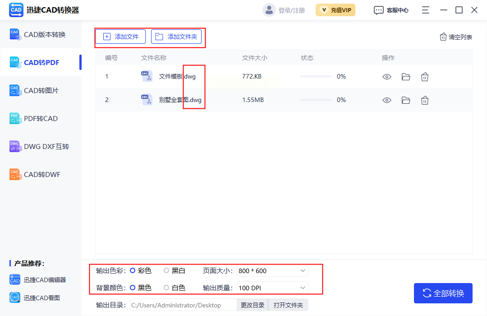Viewport: 487px width, 316px height.
Task: Click file size 772.KB cell
Action: (x=252, y=76)
